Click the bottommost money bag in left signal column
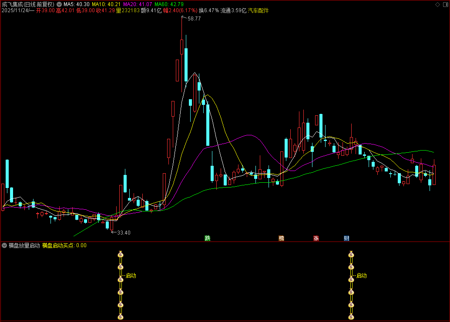The height and width of the screenshot is (322, 450). (121, 317)
